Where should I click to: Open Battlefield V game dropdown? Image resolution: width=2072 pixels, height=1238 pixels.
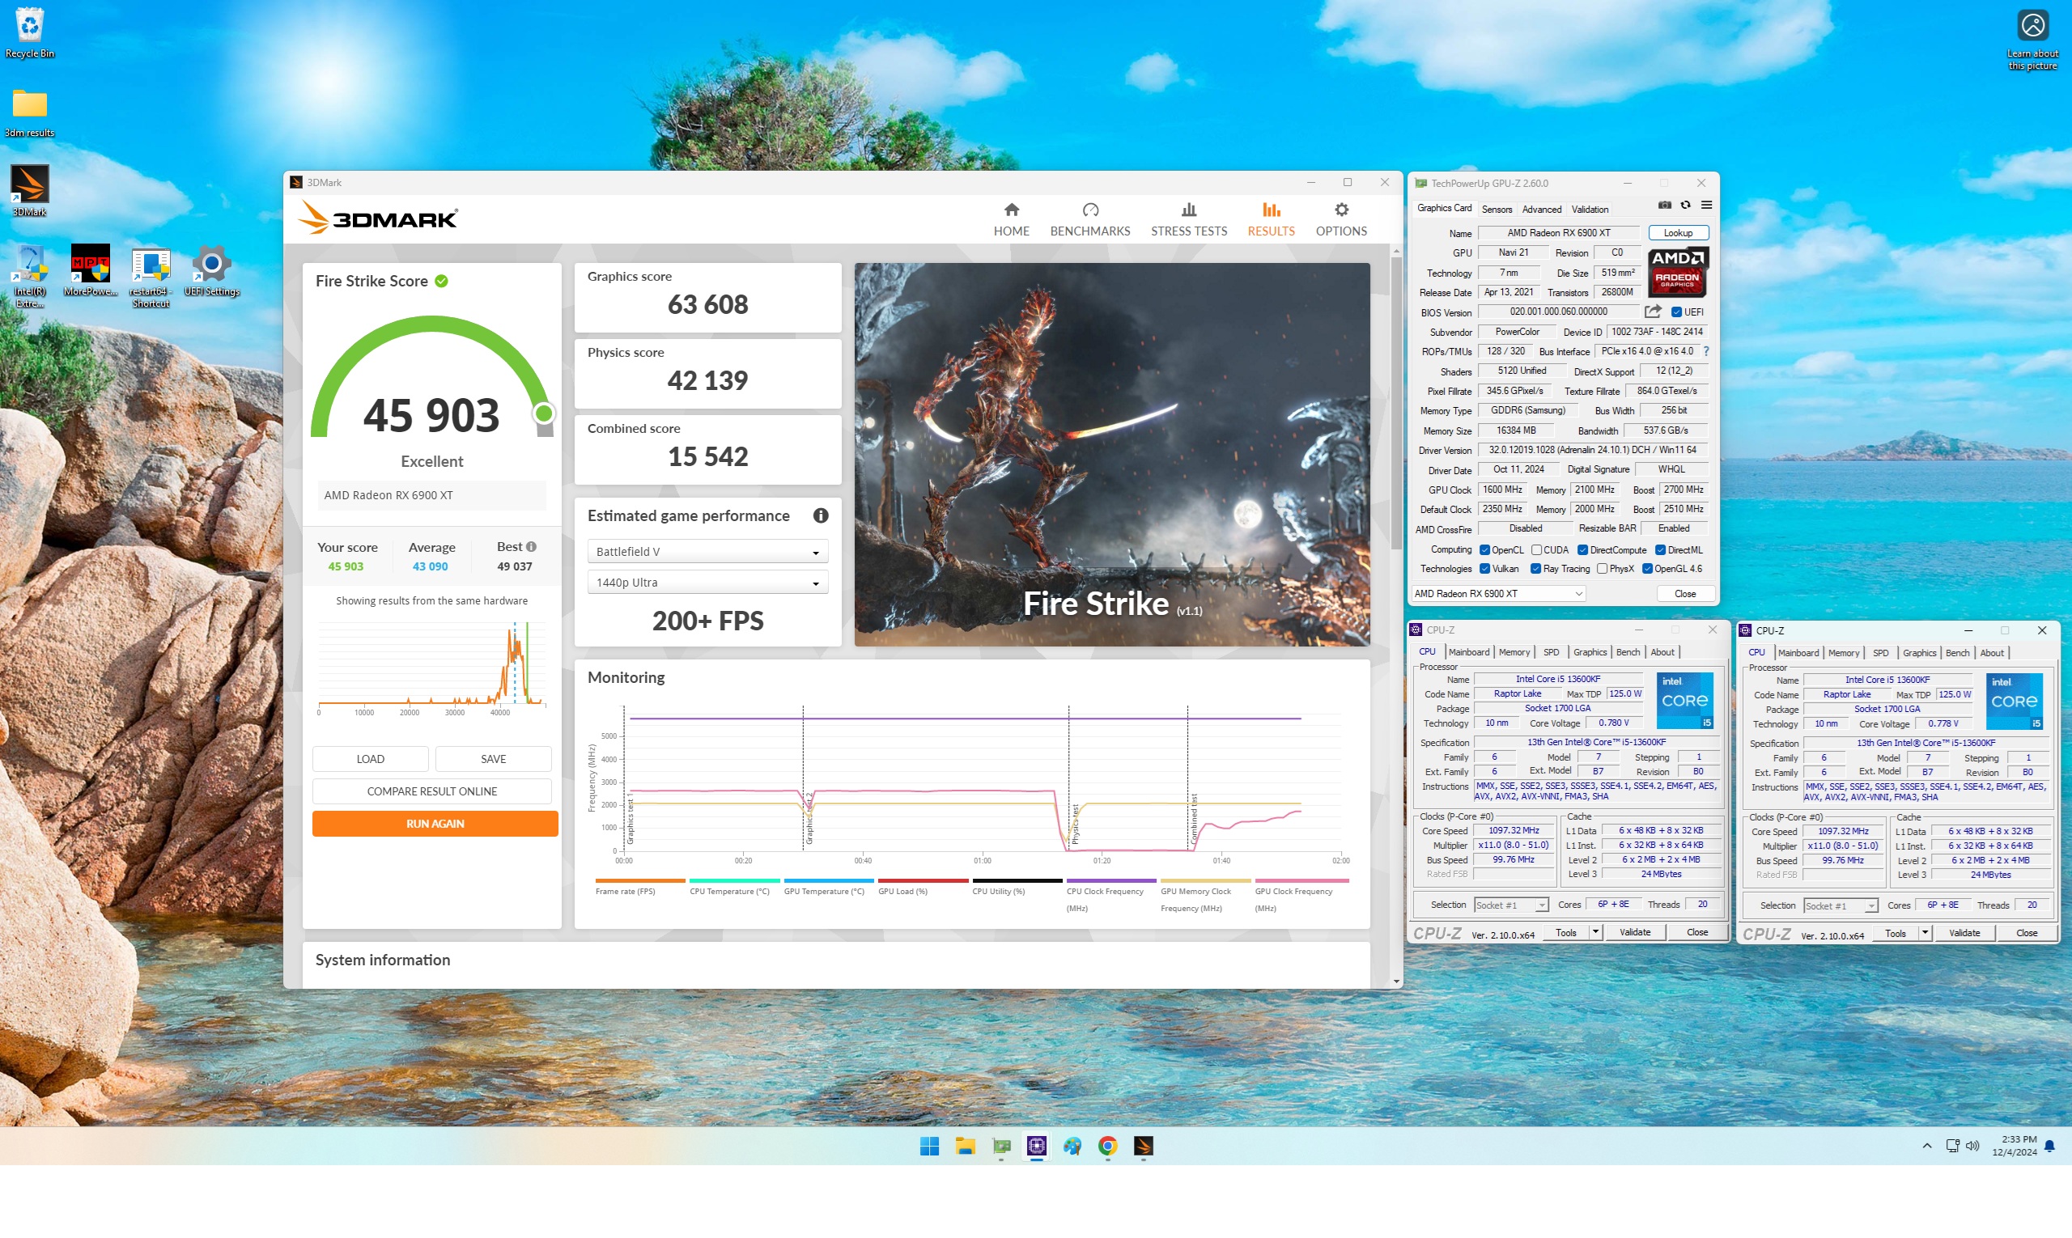707,551
